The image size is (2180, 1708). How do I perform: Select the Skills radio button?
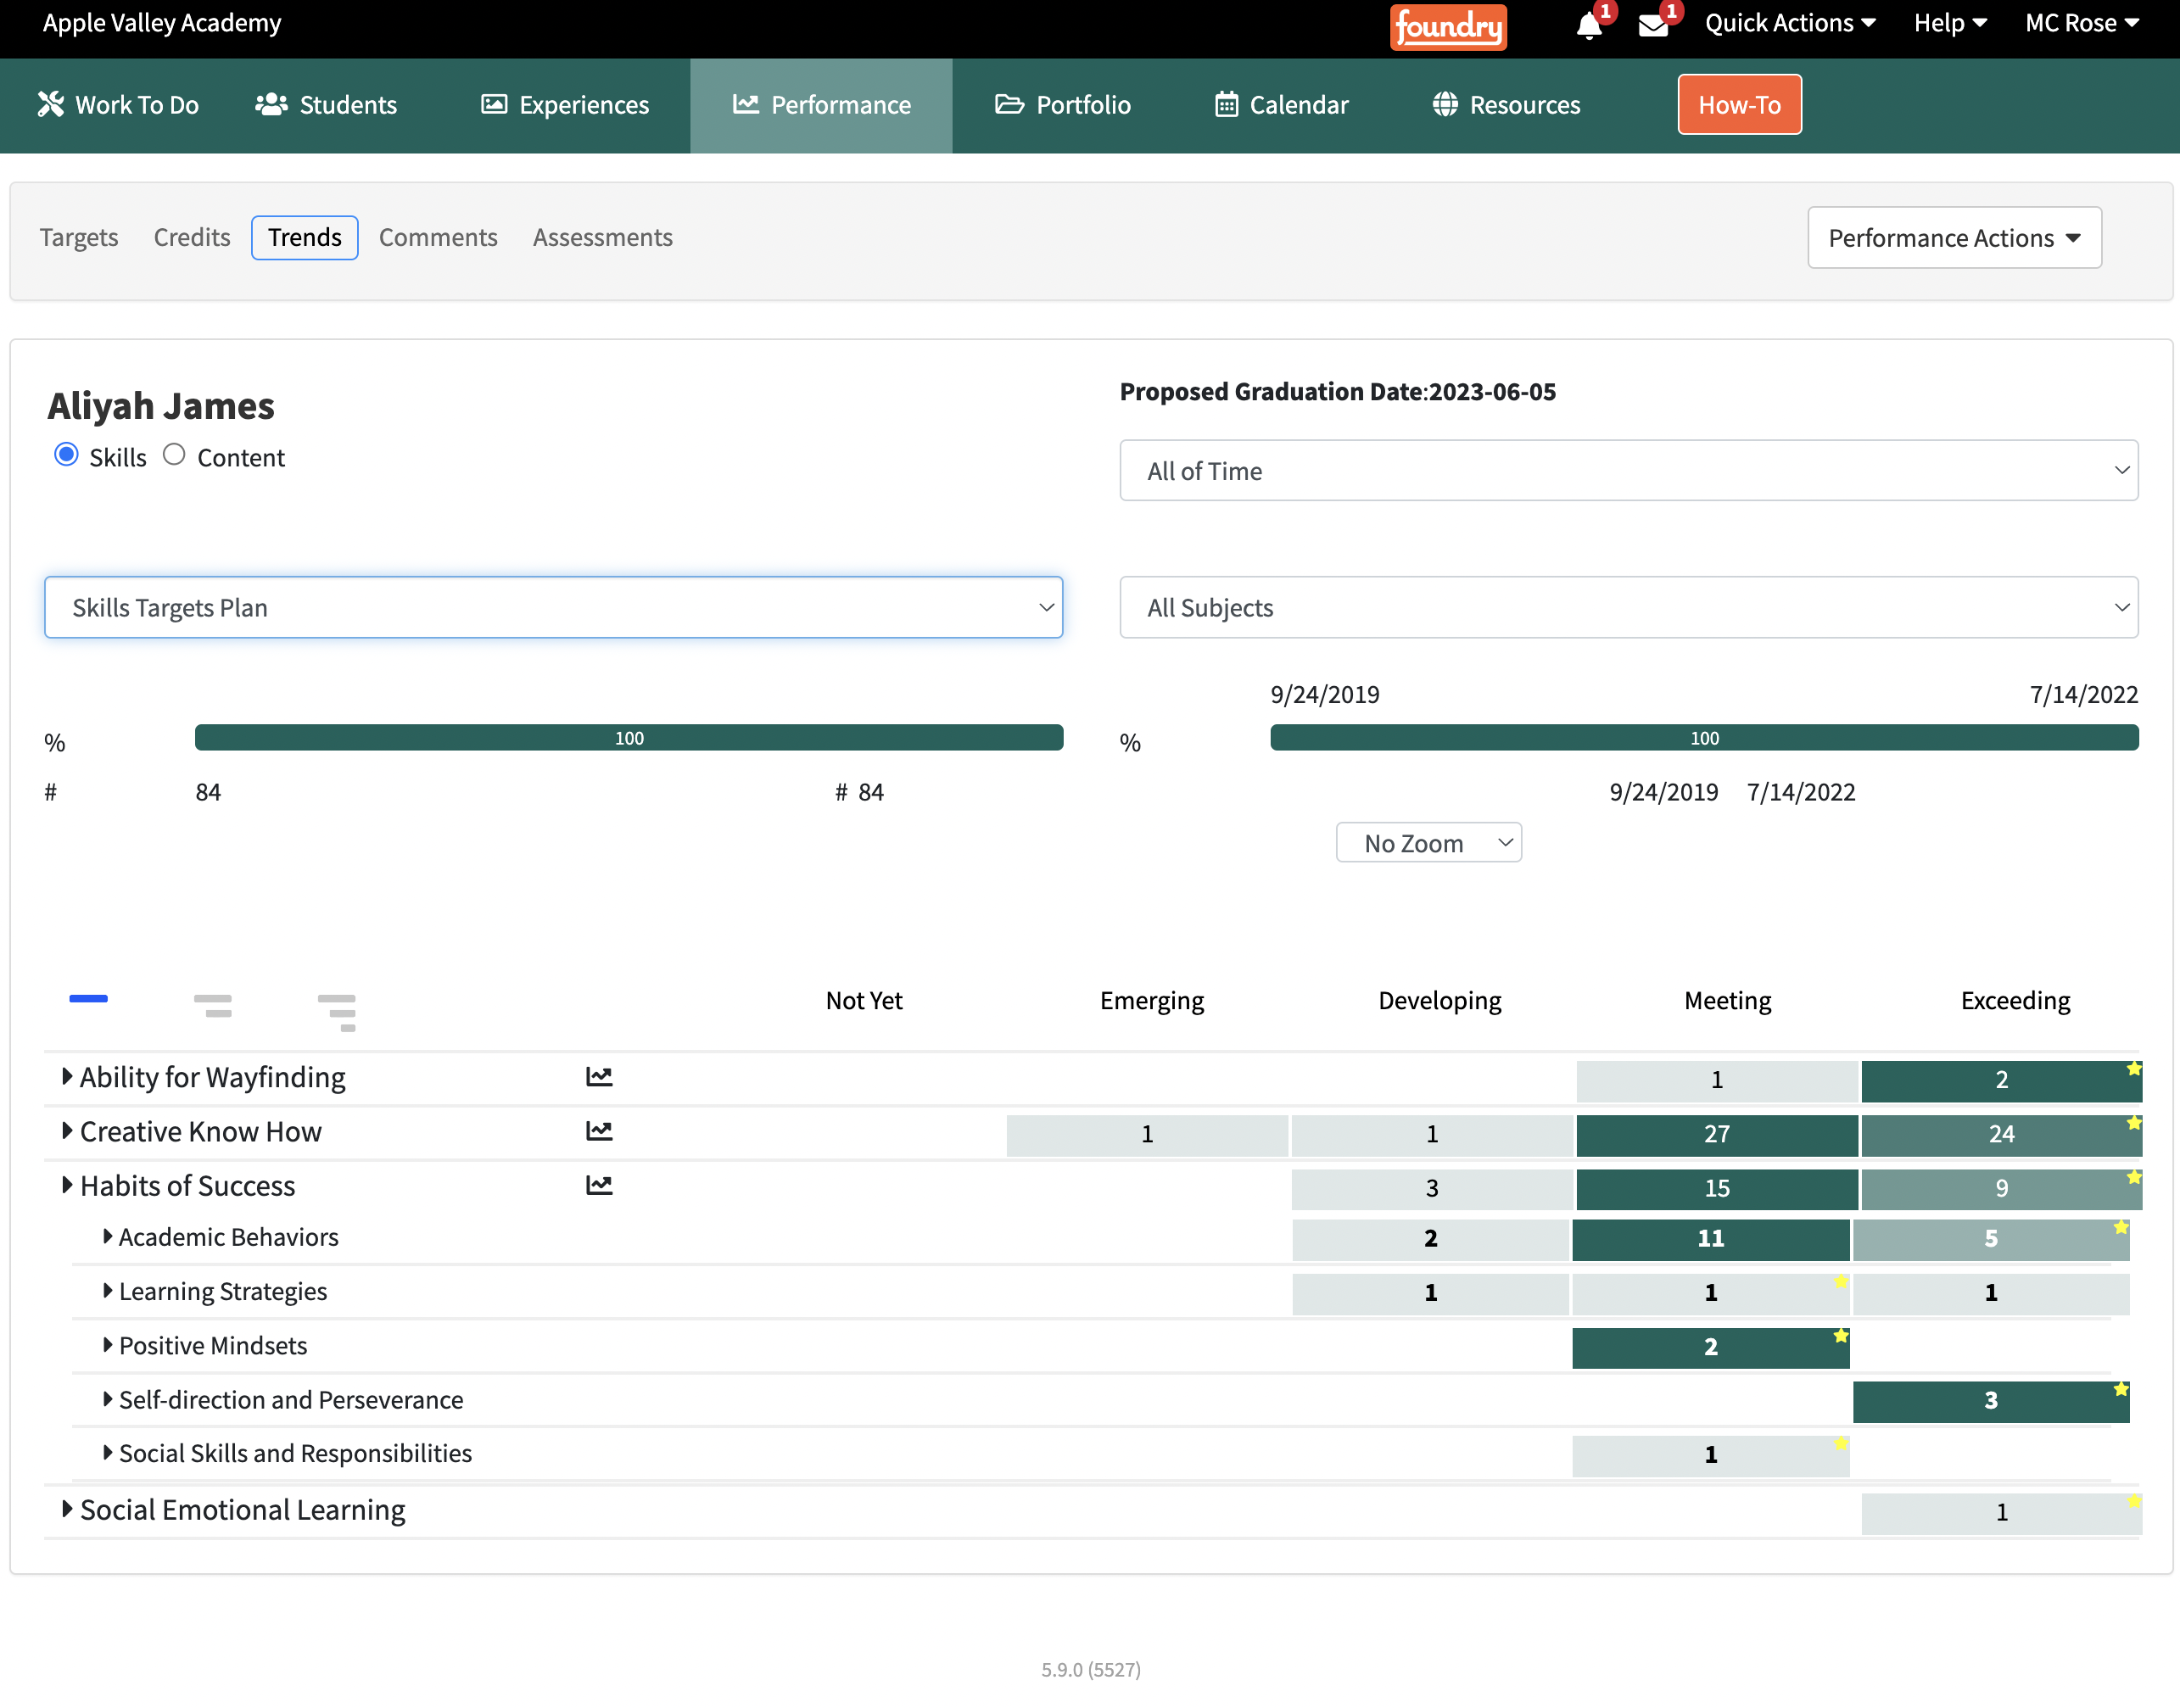tap(66, 455)
